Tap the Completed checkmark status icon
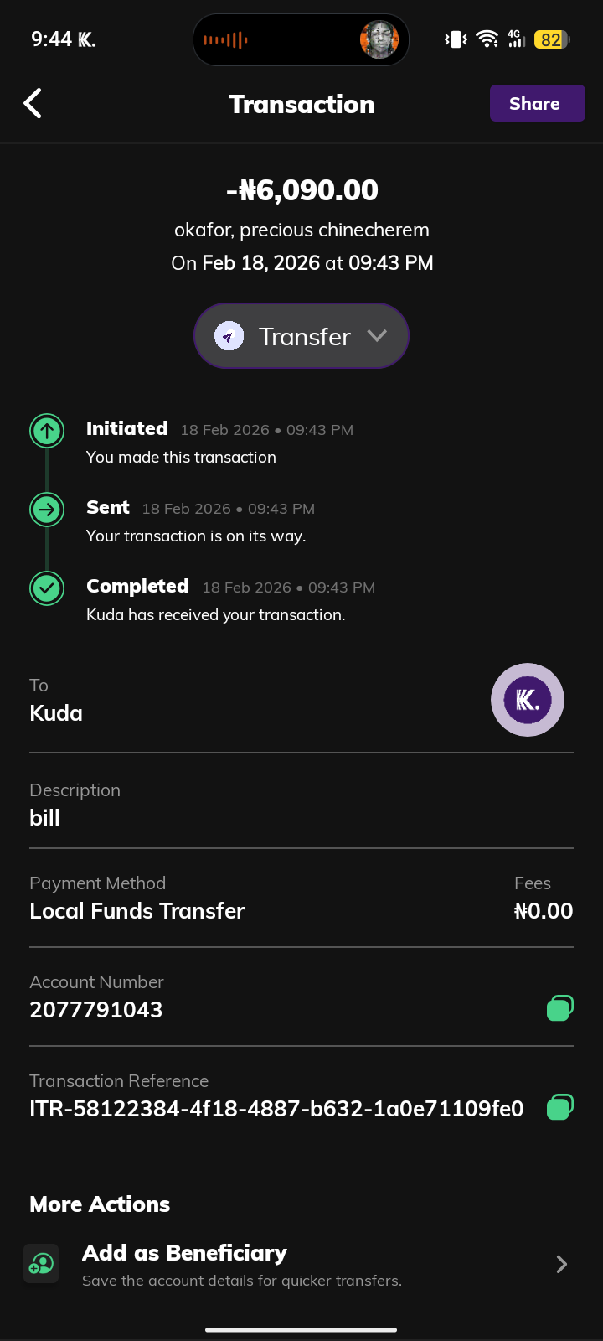Viewport: 603px width, 1341px height. (x=47, y=588)
